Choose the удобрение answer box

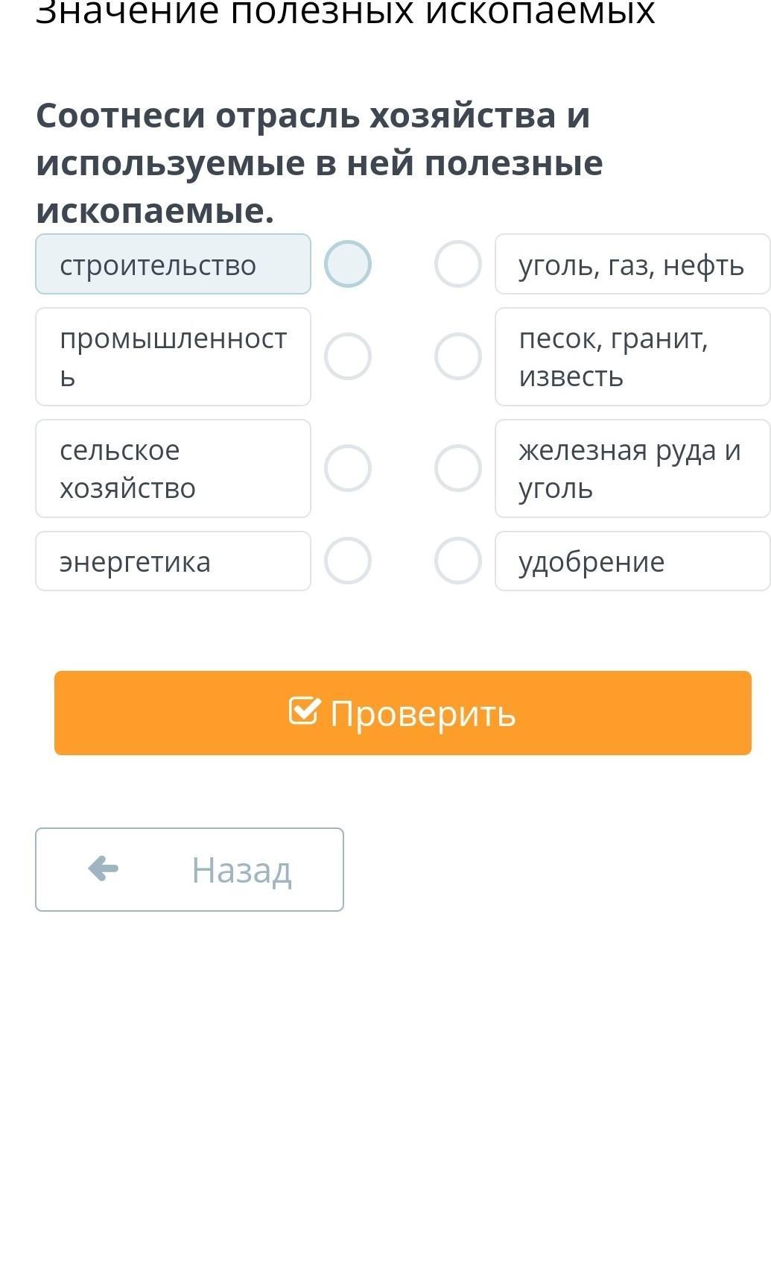coord(632,561)
